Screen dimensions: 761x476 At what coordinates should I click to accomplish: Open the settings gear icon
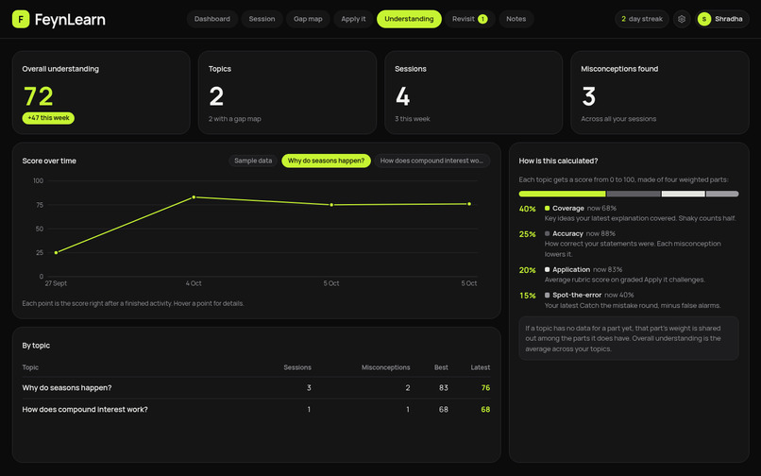[x=682, y=19]
